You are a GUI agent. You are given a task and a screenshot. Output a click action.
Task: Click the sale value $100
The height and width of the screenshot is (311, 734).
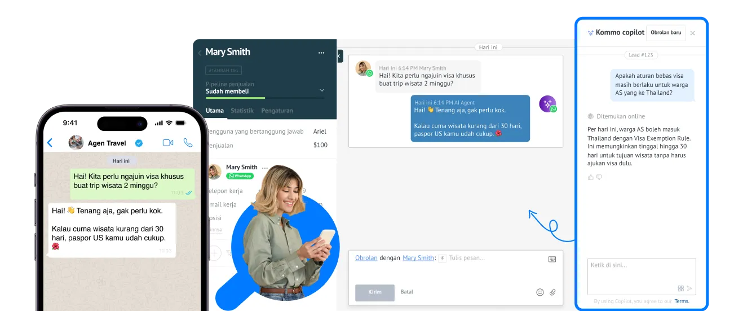[x=320, y=145]
